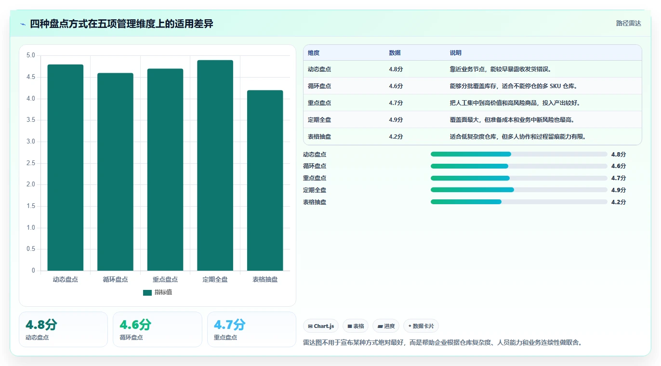Toggle the 指标值 legend swatch
This screenshot has width=661, height=366.
click(x=147, y=292)
